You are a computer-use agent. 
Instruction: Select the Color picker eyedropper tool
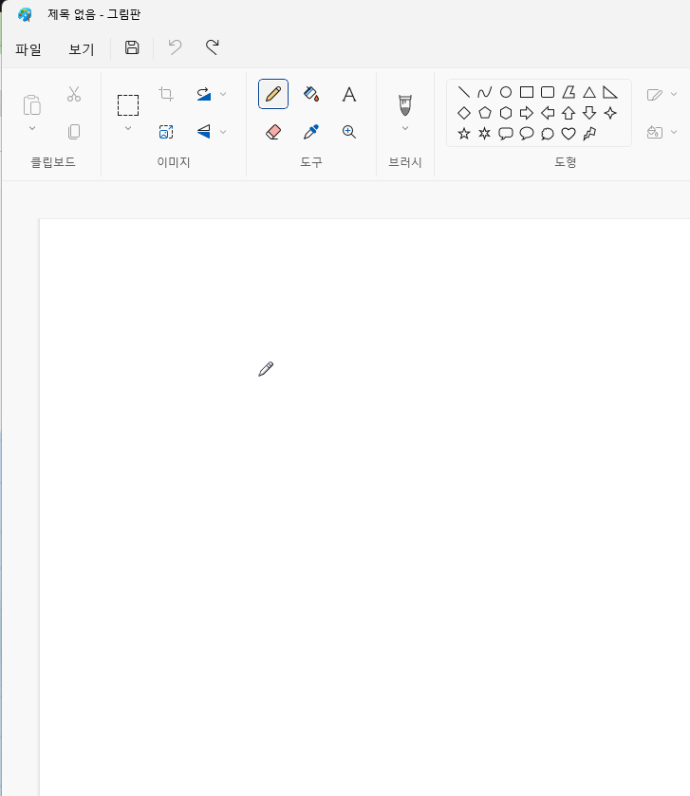click(x=311, y=132)
